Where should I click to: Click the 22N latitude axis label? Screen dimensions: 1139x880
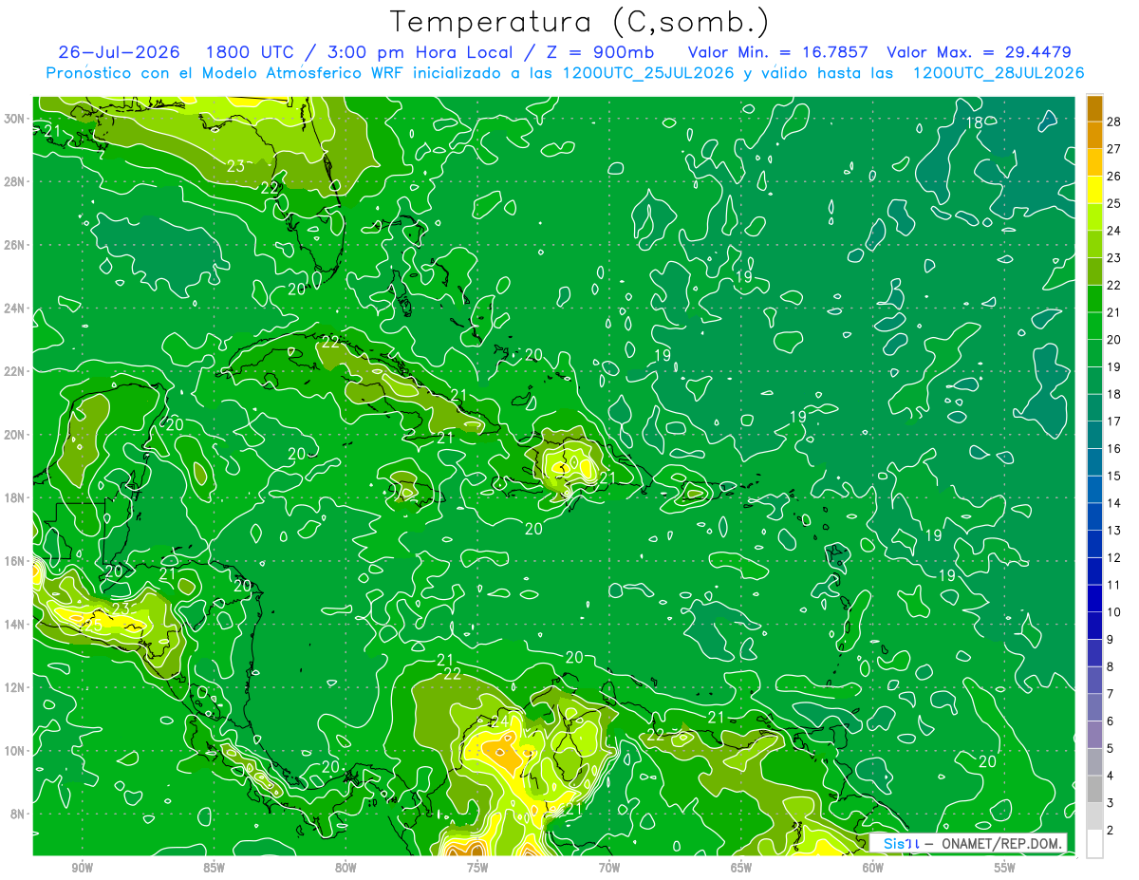click(14, 371)
